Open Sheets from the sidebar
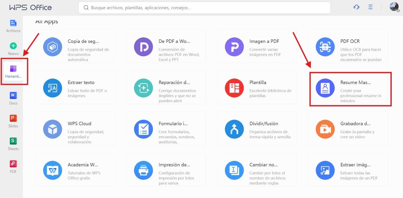403x198 pixels. click(13, 144)
